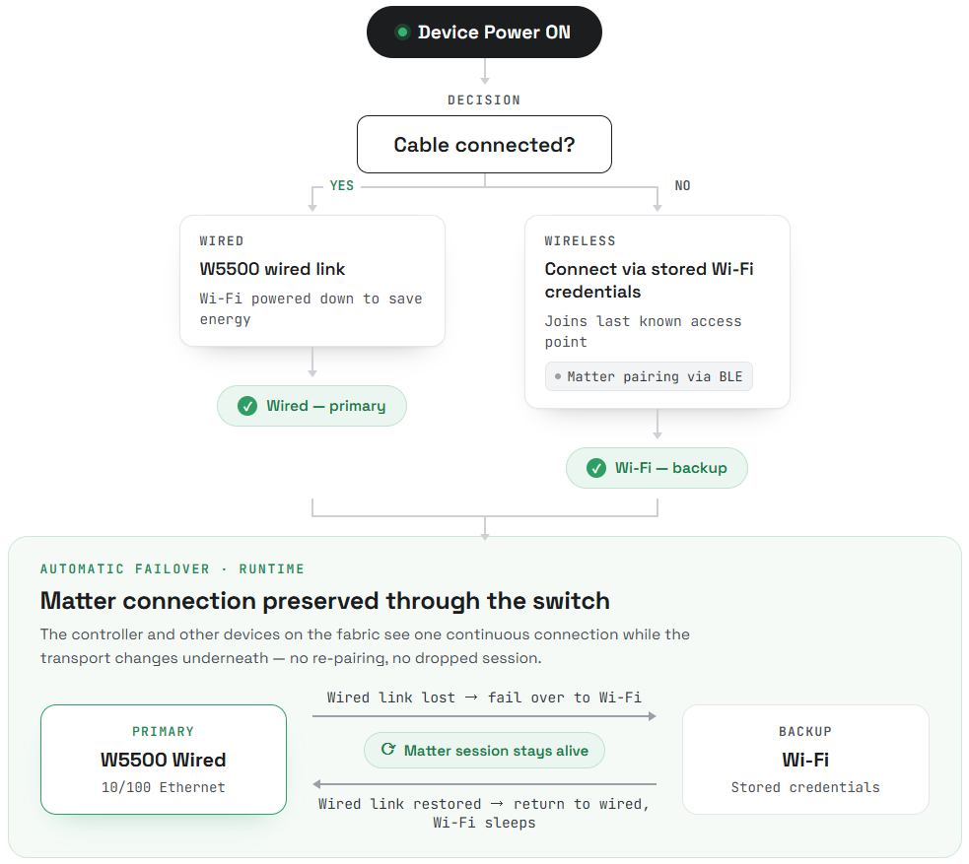Open the Connect via stored Wi-Fi credentials card
Screen dimensions: 969x864
pyautogui.click(x=657, y=311)
